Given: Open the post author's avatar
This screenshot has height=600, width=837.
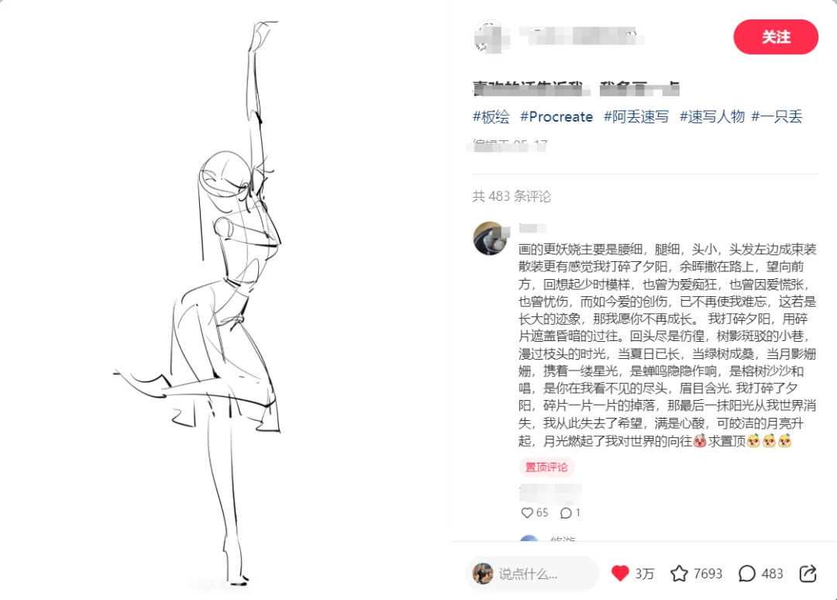Looking at the screenshot, I should 490,37.
